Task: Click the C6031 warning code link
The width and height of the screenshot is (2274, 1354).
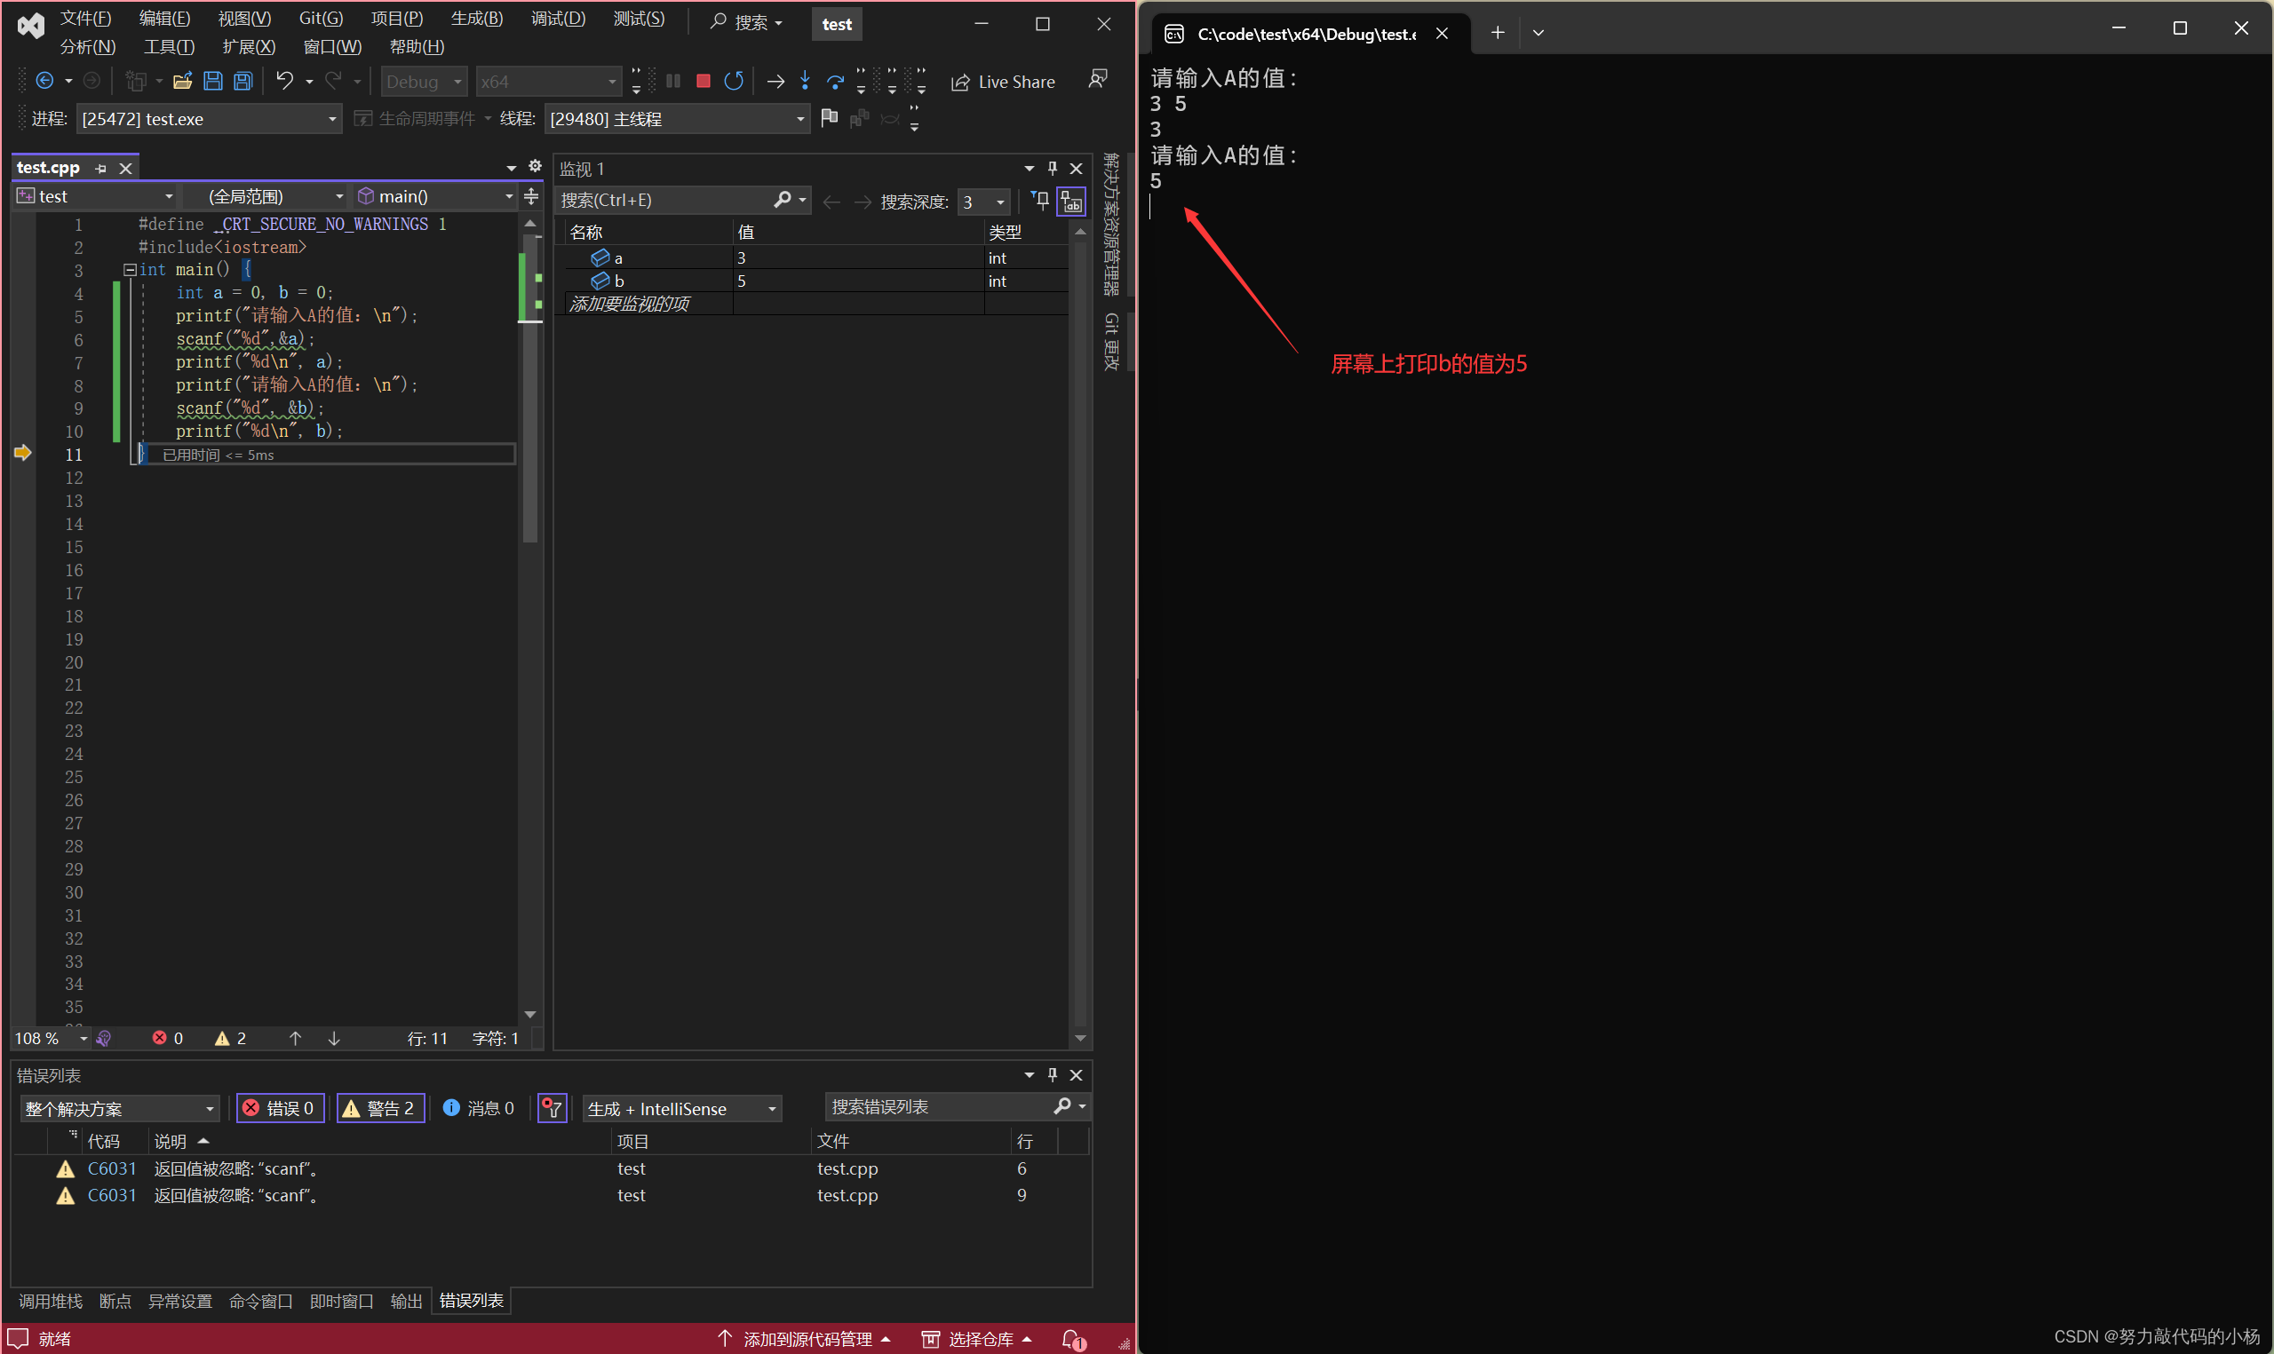Action: point(111,1168)
